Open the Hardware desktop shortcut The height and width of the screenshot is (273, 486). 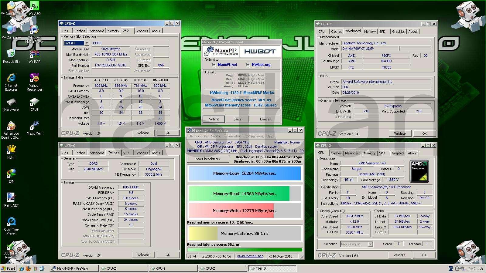[11, 104]
